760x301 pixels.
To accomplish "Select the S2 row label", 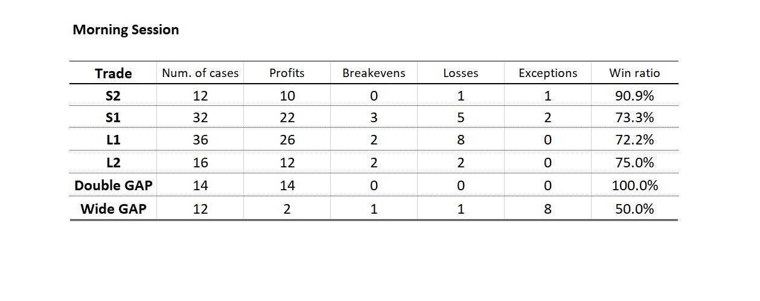I will (113, 95).
